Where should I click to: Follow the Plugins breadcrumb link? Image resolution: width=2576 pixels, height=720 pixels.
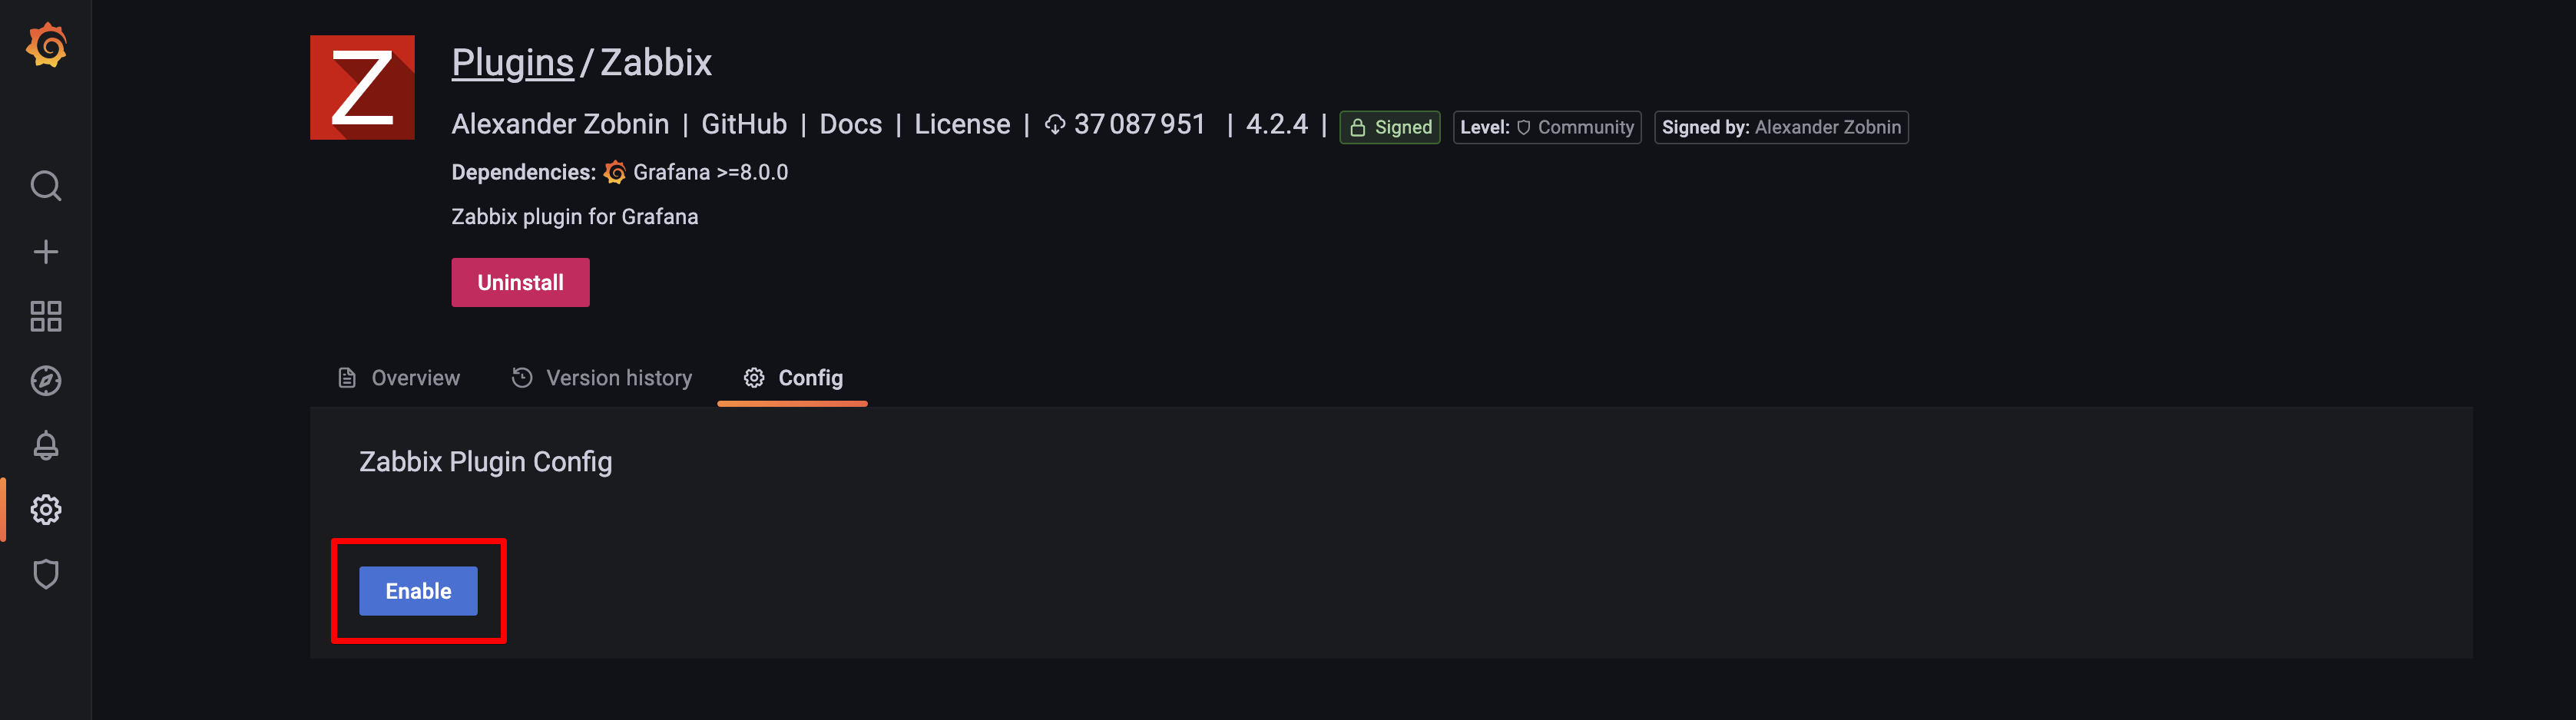point(512,63)
